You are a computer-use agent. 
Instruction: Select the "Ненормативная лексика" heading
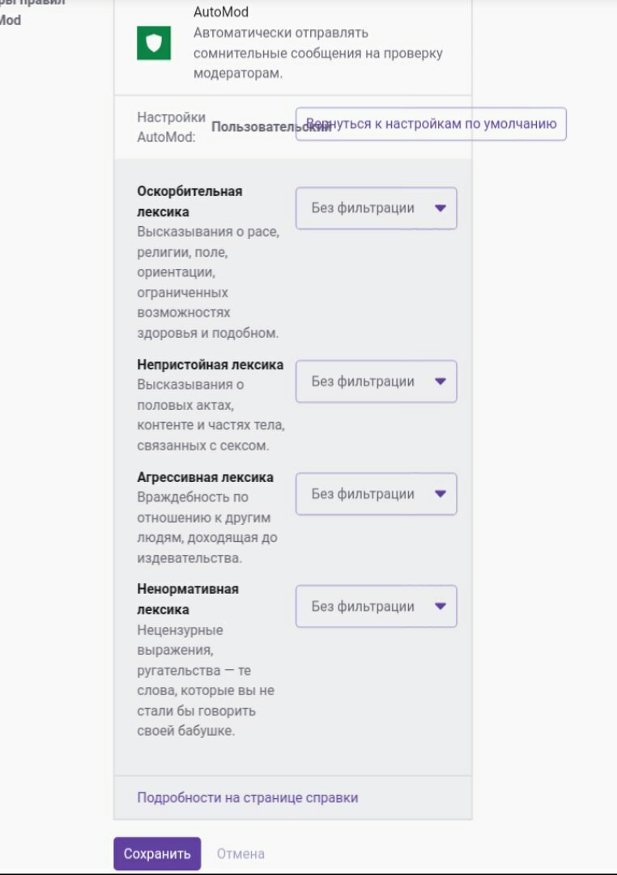188,599
